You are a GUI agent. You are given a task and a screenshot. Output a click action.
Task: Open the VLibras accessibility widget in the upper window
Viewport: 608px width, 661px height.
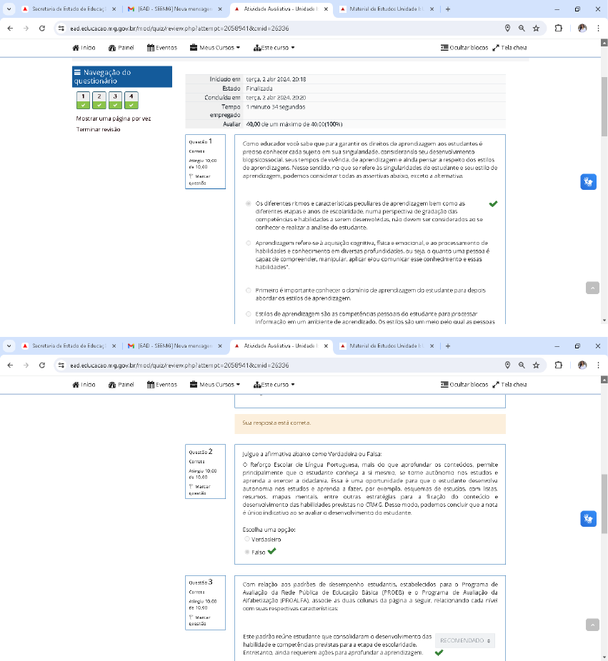(588, 182)
